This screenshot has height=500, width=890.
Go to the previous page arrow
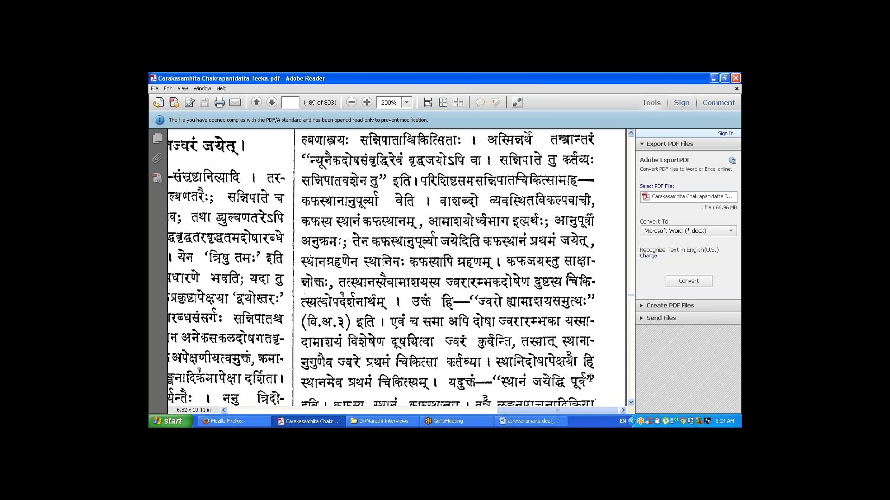tap(256, 102)
